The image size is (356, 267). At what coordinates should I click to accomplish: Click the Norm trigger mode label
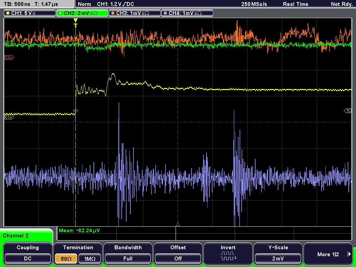[x=84, y=4]
